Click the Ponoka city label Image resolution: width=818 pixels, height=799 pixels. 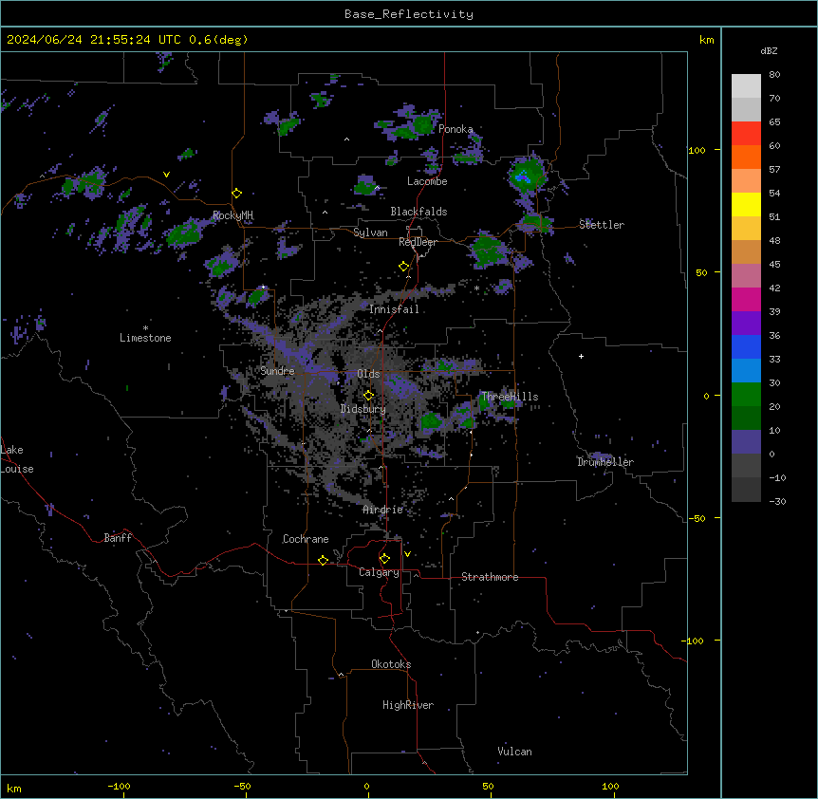click(x=455, y=129)
